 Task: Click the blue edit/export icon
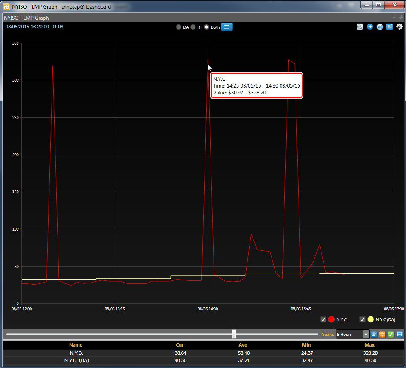[389, 27]
